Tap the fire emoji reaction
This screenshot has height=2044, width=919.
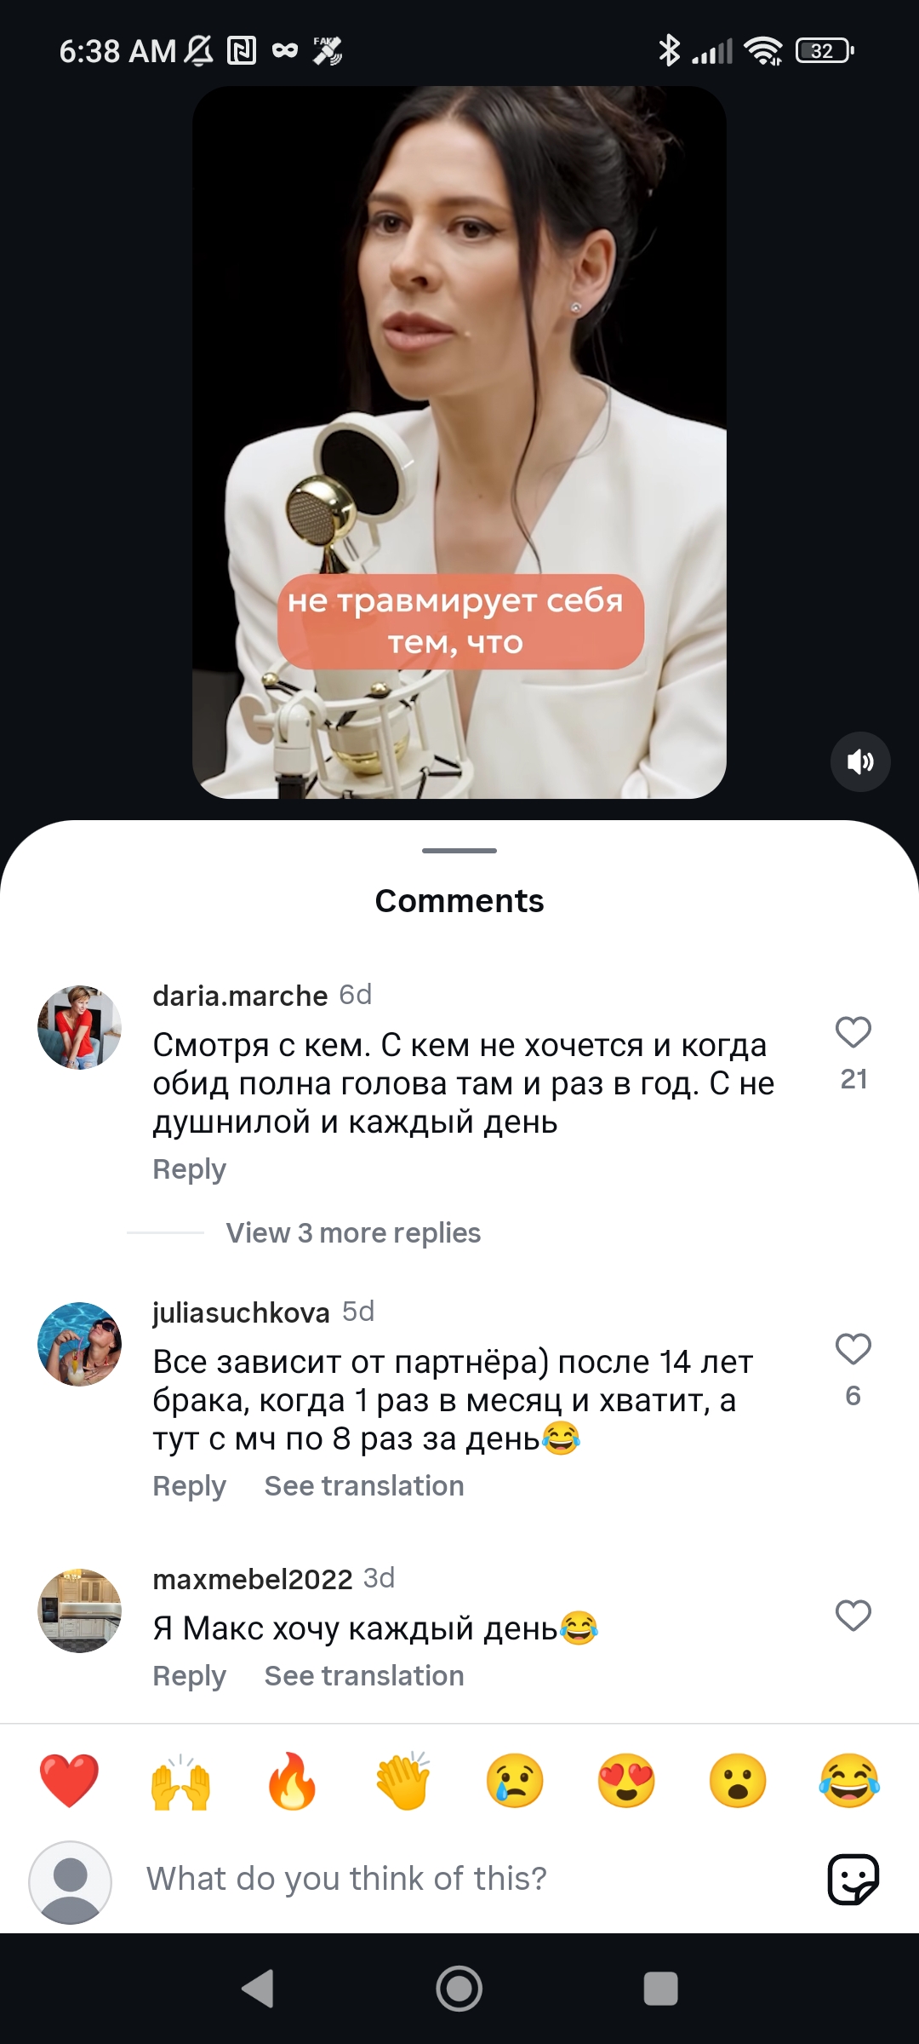(x=292, y=1781)
